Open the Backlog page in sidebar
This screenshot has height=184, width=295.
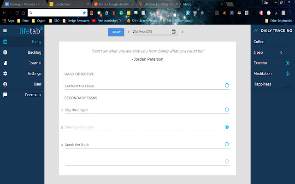22,52
